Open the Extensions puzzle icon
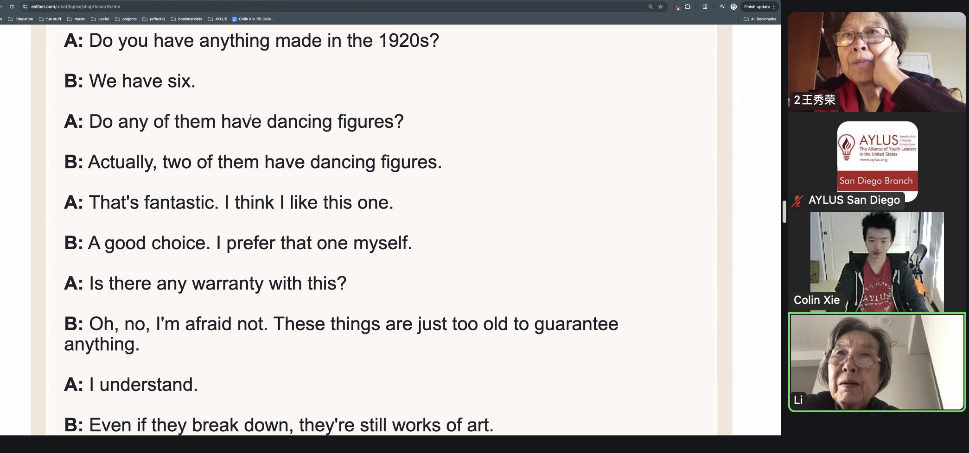 click(688, 6)
